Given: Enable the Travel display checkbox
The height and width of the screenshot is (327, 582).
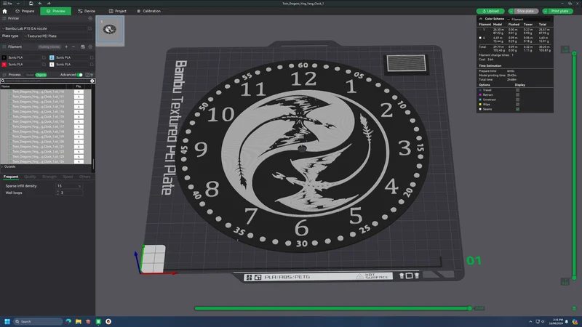Looking at the screenshot, I should (517, 89).
